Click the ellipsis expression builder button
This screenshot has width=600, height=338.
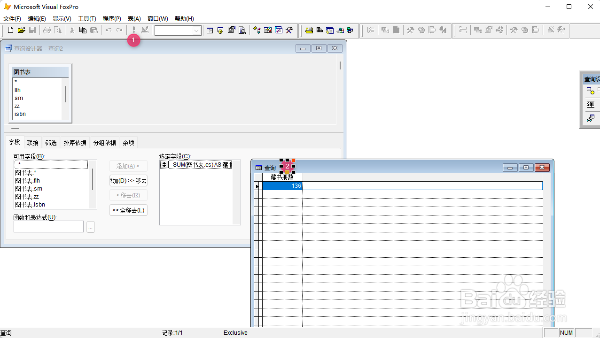[91, 227]
